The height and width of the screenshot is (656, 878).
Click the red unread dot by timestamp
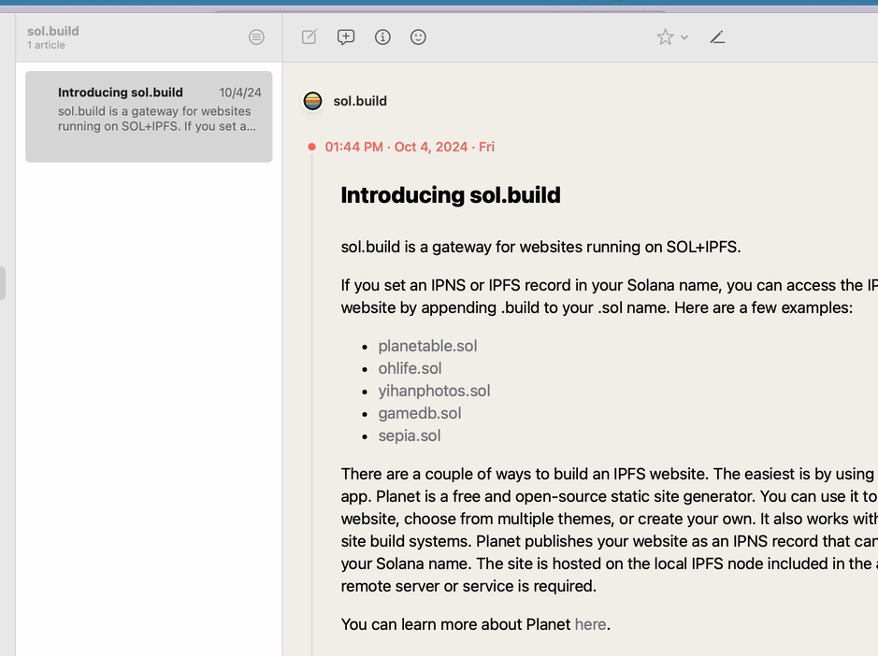pyautogui.click(x=312, y=147)
